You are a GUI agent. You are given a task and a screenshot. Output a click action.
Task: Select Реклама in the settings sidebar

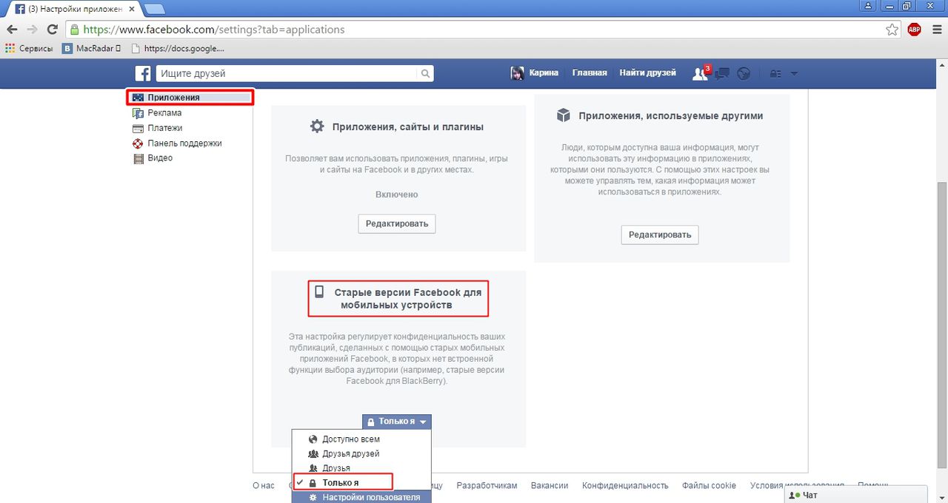(164, 113)
